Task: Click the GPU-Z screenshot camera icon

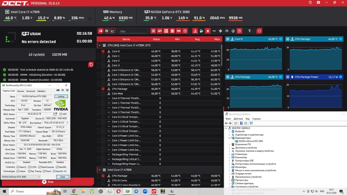Action: point(58,90)
